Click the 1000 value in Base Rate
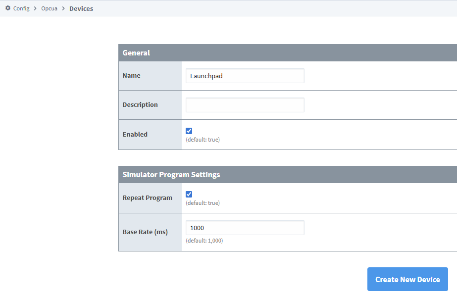Image resolution: width=457 pixels, height=297 pixels. [197, 227]
